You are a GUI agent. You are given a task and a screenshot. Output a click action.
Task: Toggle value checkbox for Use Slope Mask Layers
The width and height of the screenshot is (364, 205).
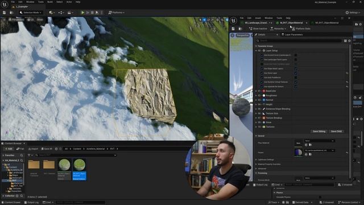(x=296, y=68)
